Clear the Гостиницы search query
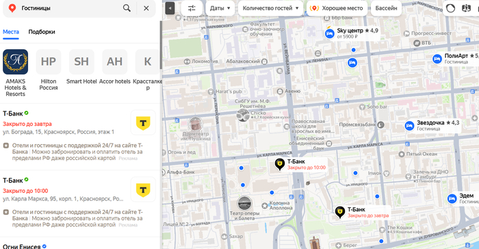Viewport: 479px width, 249px height. pos(146,8)
